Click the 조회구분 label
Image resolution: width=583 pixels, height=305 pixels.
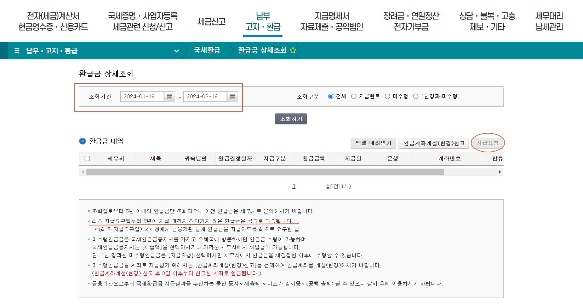(308, 96)
